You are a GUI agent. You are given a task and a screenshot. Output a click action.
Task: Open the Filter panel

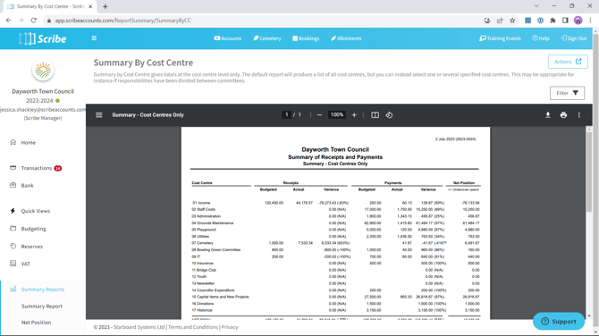pos(567,93)
